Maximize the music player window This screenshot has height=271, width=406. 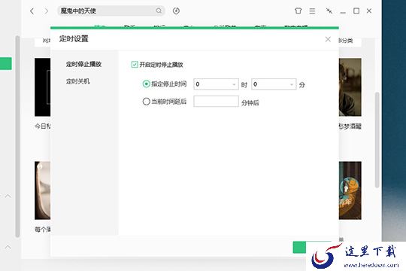pyautogui.click(x=356, y=11)
